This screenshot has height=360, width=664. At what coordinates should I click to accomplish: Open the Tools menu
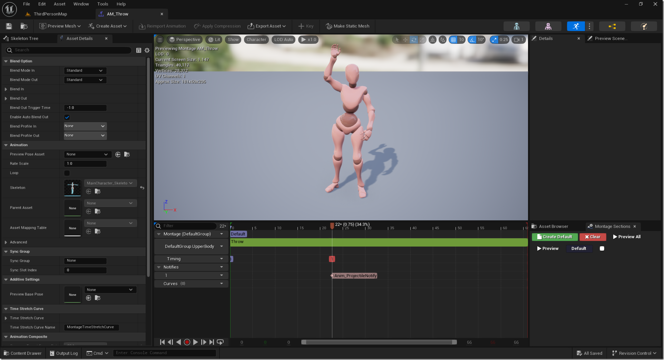click(x=102, y=4)
